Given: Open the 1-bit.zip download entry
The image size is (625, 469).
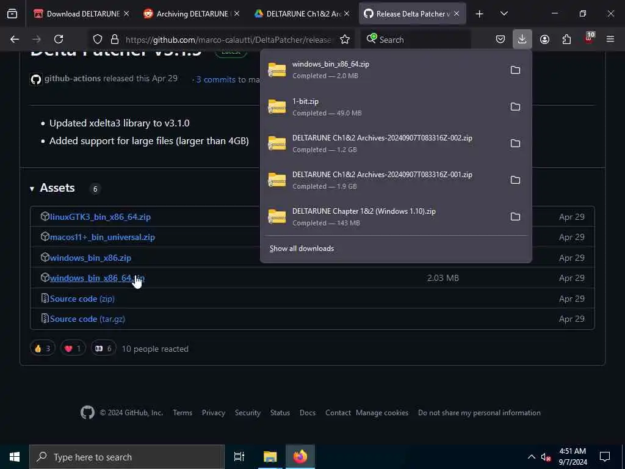Looking at the screenshot, I should 383,107.
